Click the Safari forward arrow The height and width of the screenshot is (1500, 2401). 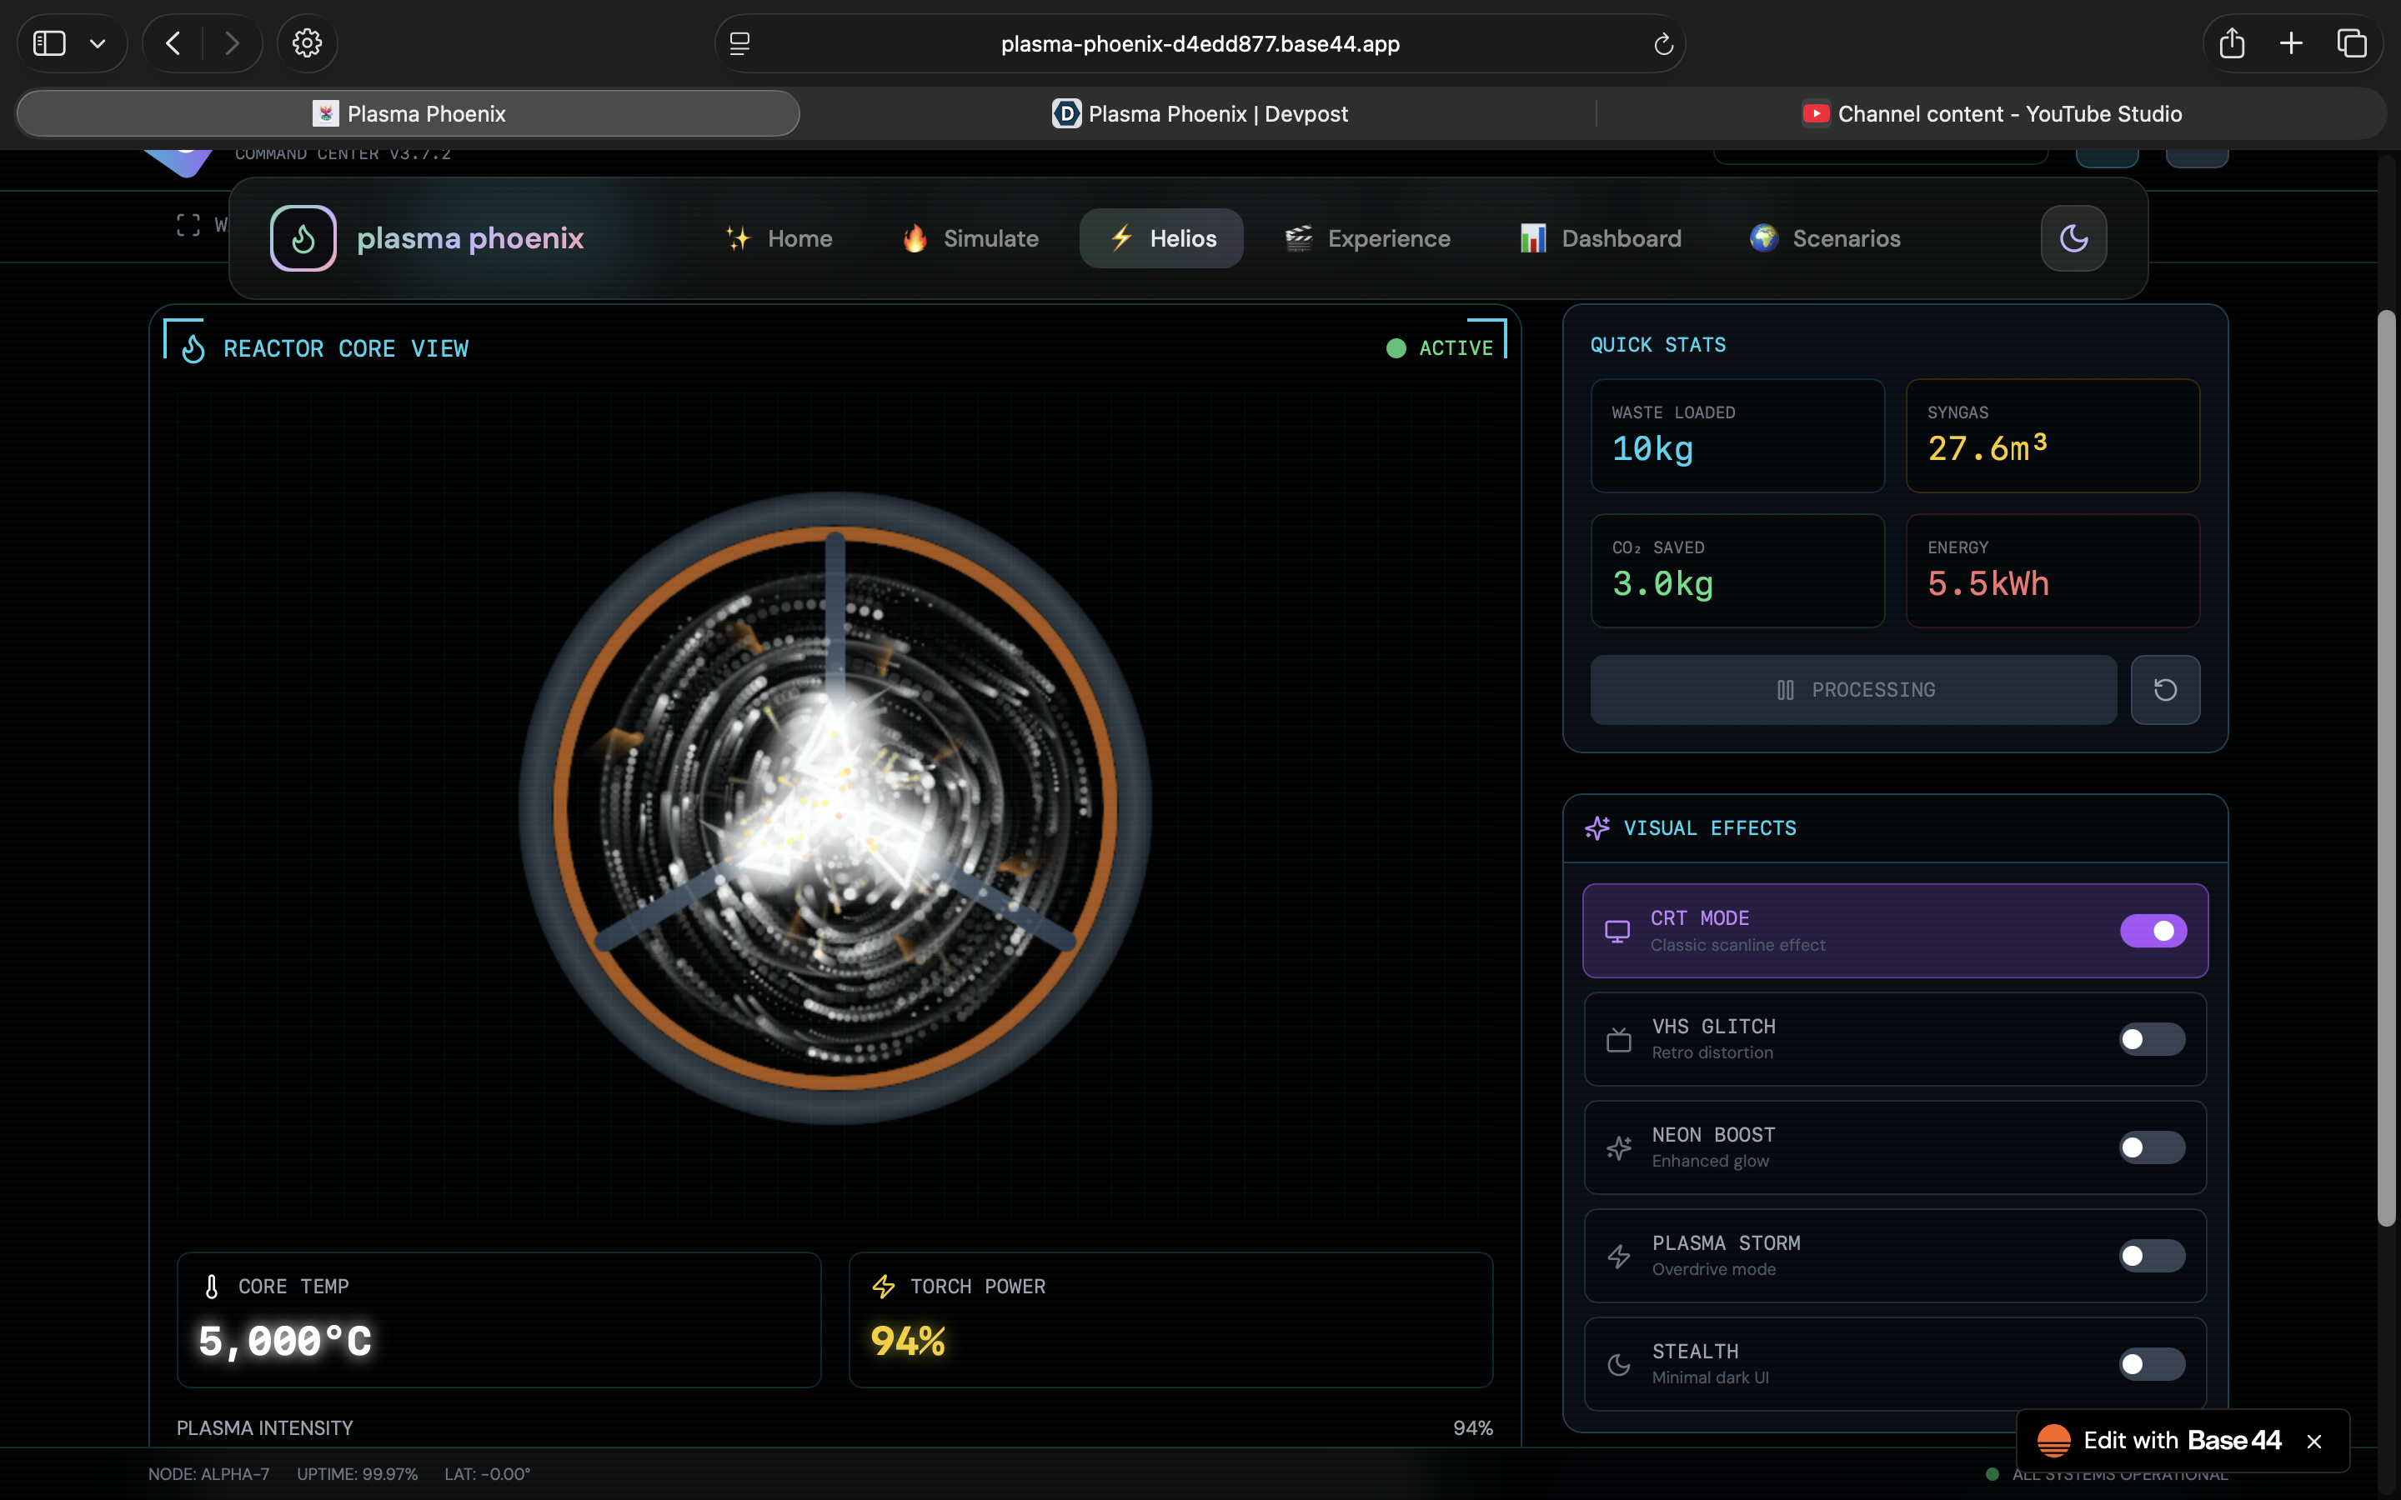[x=232, y=43]
